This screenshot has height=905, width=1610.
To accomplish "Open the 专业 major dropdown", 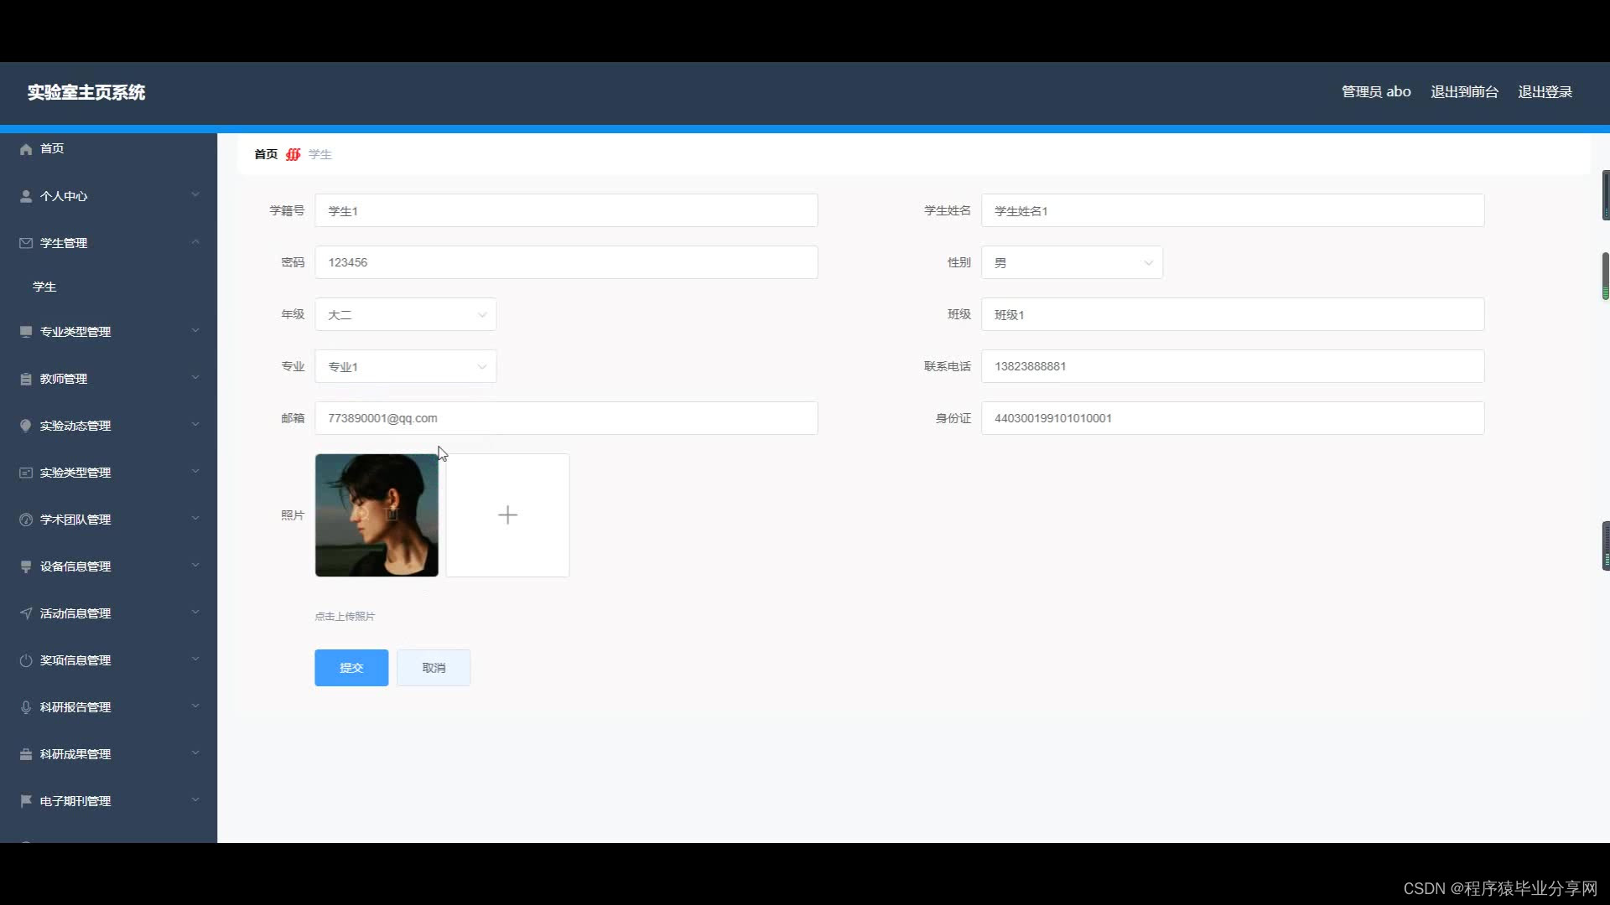I will (x=405, y=367).
